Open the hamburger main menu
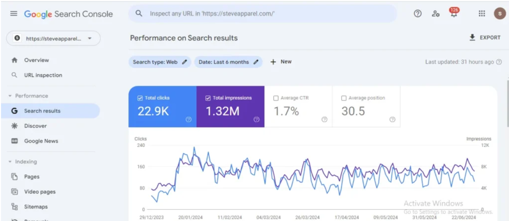Screen dimensions: 509x221 click(14, 14)
